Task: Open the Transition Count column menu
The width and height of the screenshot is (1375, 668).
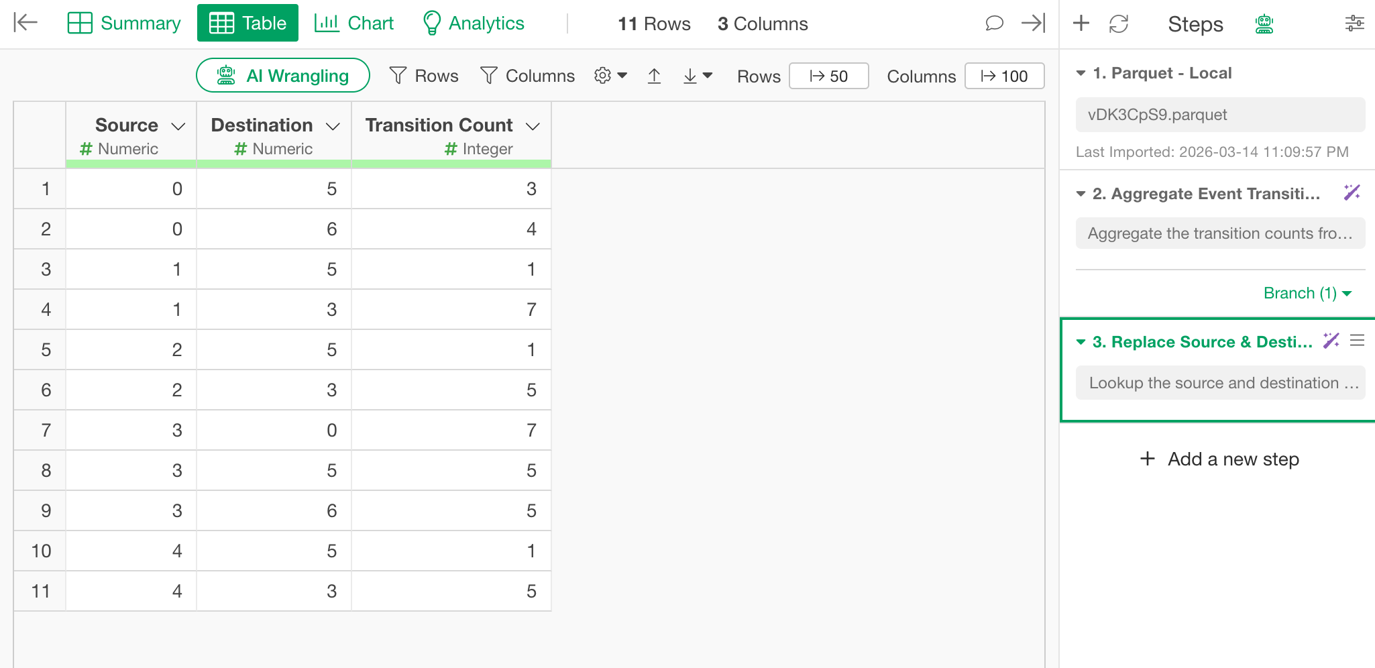Action: (533, 126)
